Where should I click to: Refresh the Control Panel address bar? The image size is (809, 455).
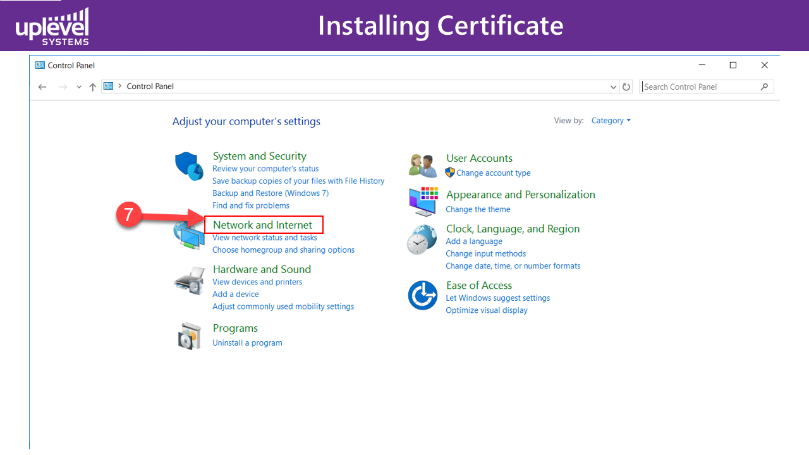pos(626,87)
